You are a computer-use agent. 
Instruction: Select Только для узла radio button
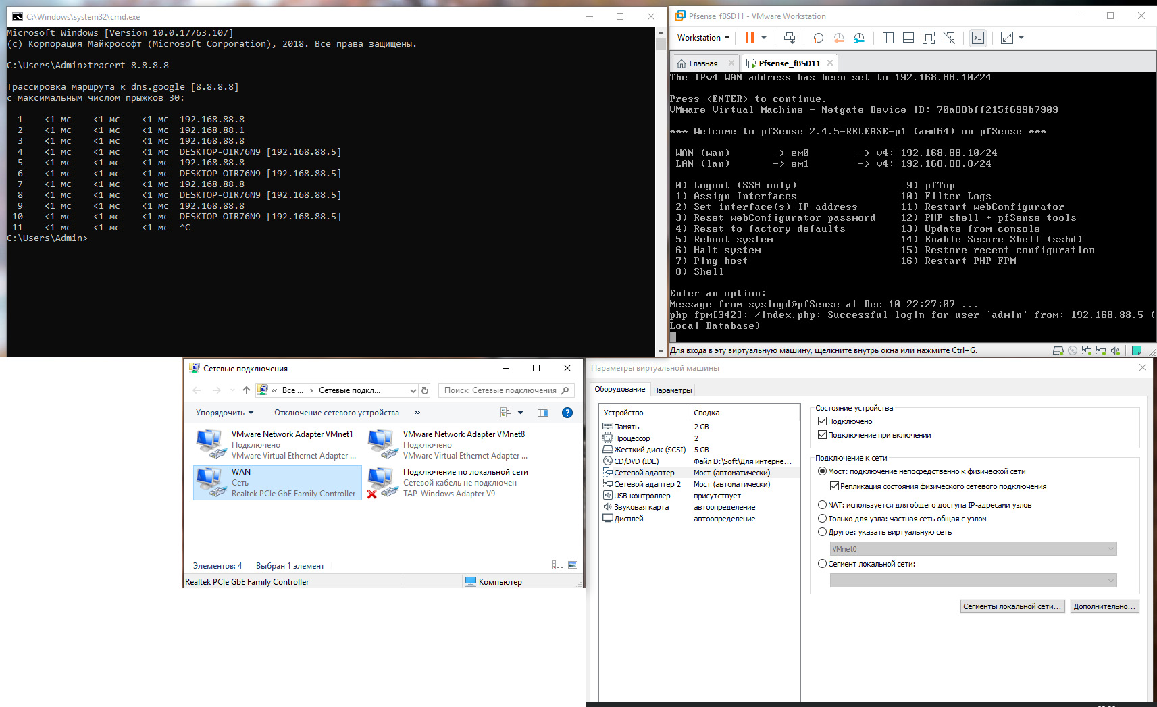822,519
